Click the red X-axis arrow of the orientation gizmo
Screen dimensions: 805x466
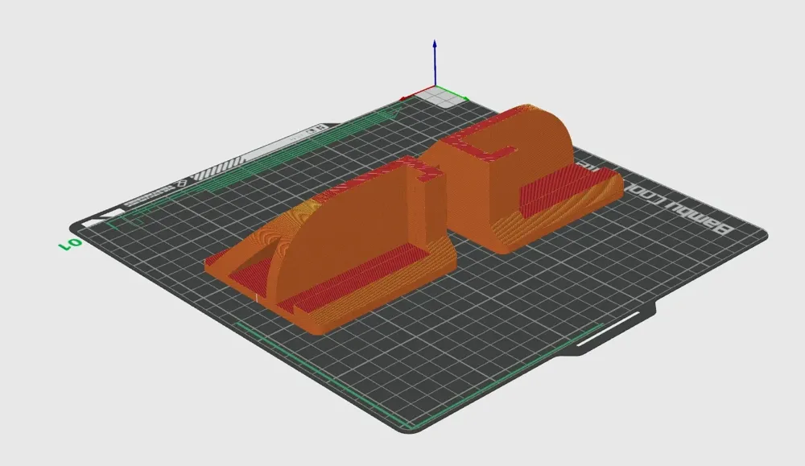click(x=404, y=97)
